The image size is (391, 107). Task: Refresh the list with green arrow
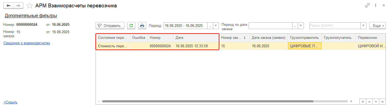(131, 26)
